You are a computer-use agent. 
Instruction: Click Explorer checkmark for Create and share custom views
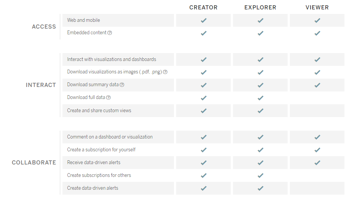[261, 111]
